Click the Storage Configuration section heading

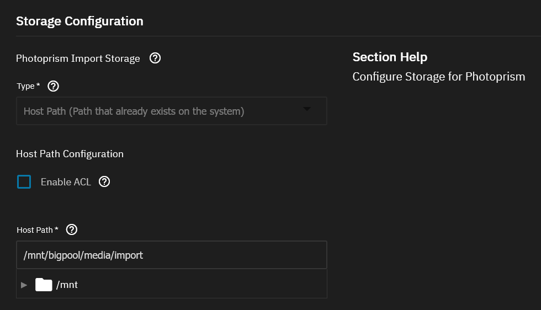79,22
